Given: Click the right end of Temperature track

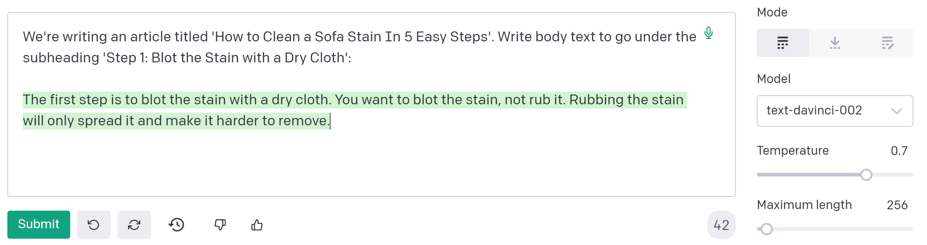Looking at the screenshot, I should 910,175.
